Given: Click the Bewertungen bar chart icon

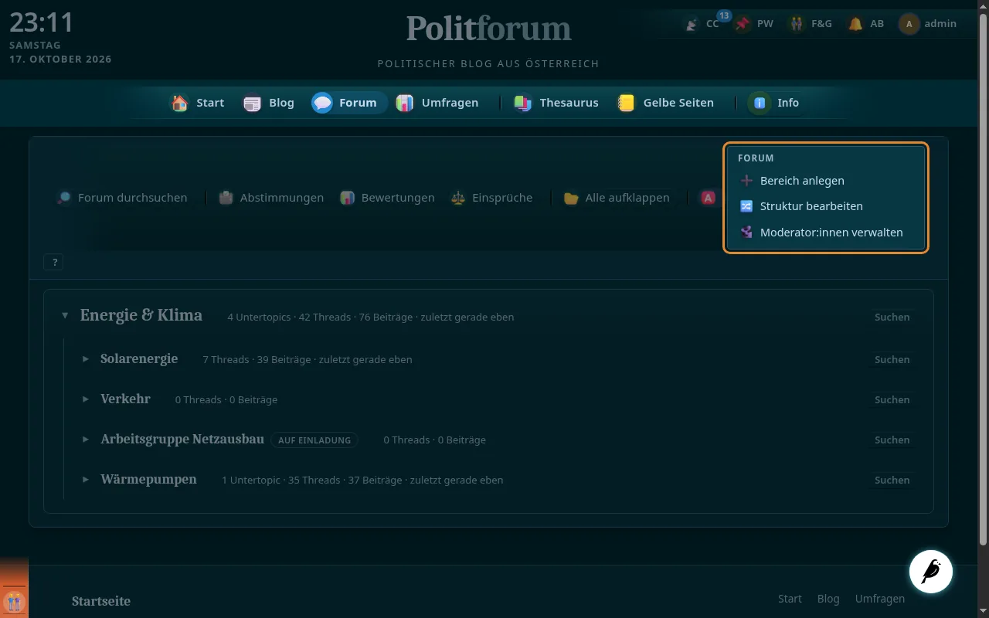Looking at the screenshot, I should [x=348, y=198].
